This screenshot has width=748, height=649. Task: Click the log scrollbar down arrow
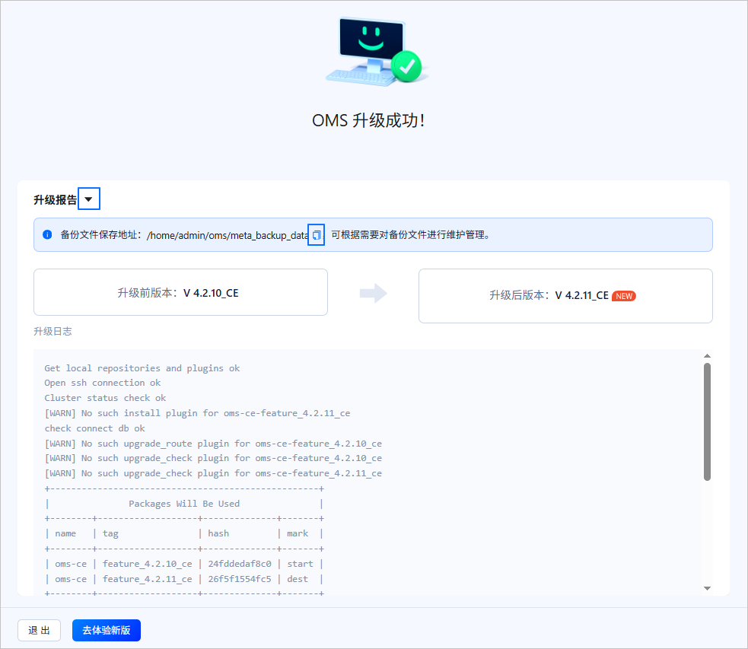coord(707,588)
